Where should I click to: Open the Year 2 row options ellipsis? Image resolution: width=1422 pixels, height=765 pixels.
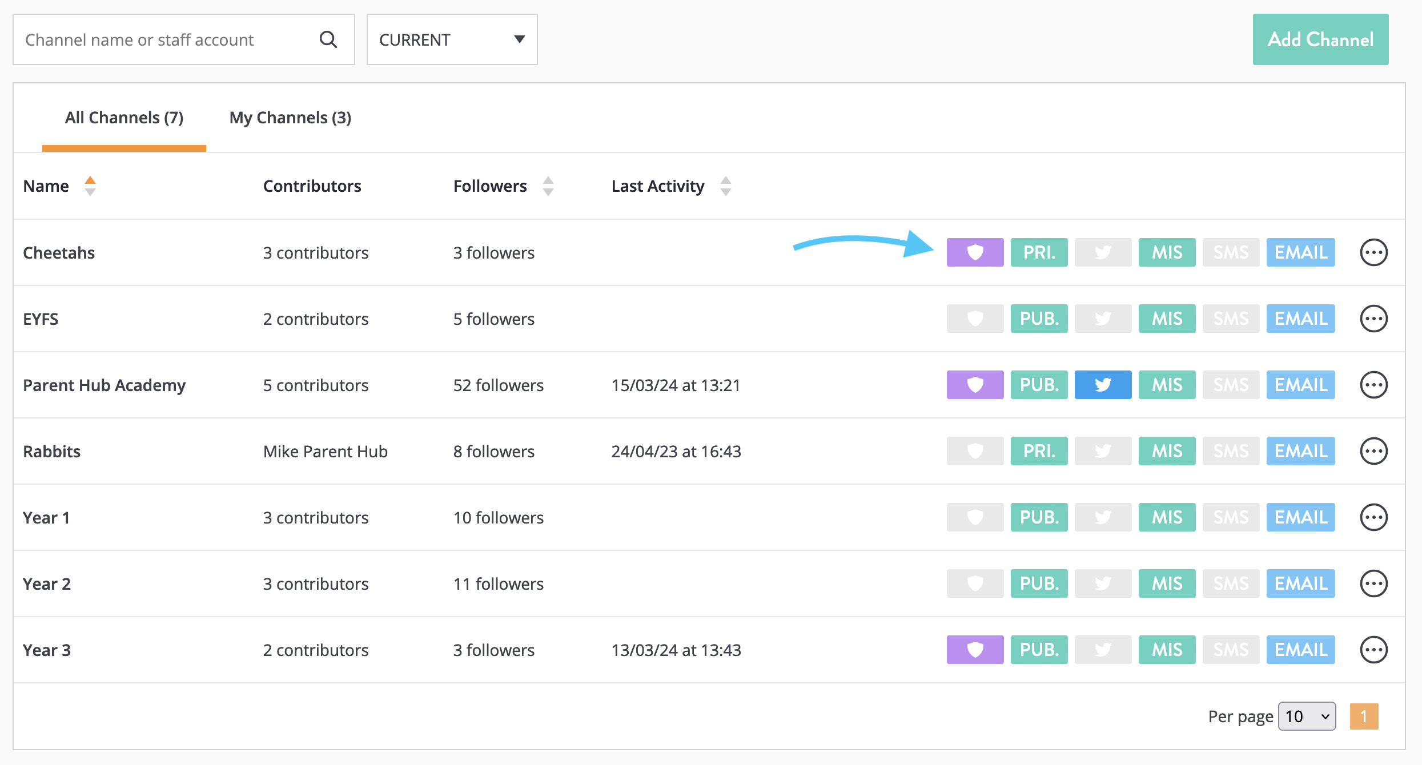coord(1373,583)
